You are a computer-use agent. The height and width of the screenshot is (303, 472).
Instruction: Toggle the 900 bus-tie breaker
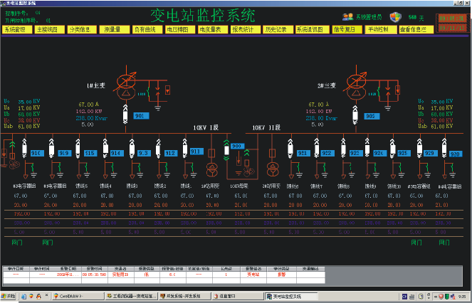tap(237, 147)
